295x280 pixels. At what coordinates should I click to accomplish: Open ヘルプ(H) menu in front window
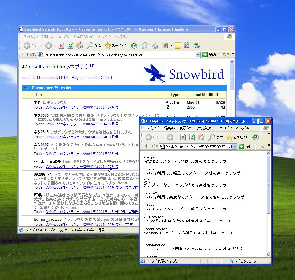(x=243, y=128)
